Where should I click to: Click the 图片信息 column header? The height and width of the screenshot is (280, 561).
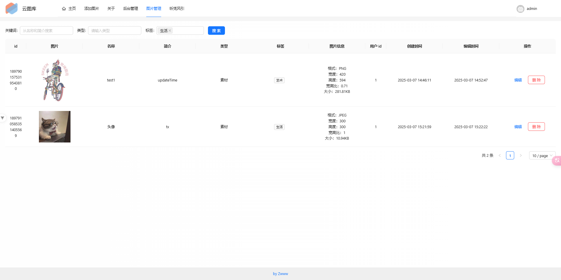(337, 46)
